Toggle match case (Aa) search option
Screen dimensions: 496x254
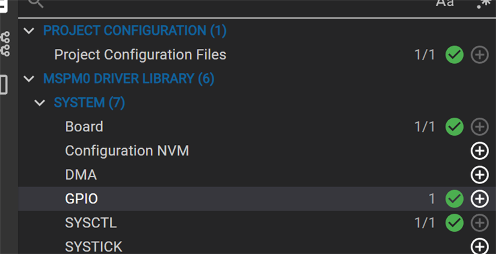click(444, 4)
